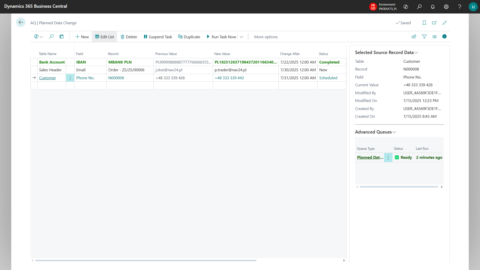
Task: Open page in new window icon
Action: [434, 23]
